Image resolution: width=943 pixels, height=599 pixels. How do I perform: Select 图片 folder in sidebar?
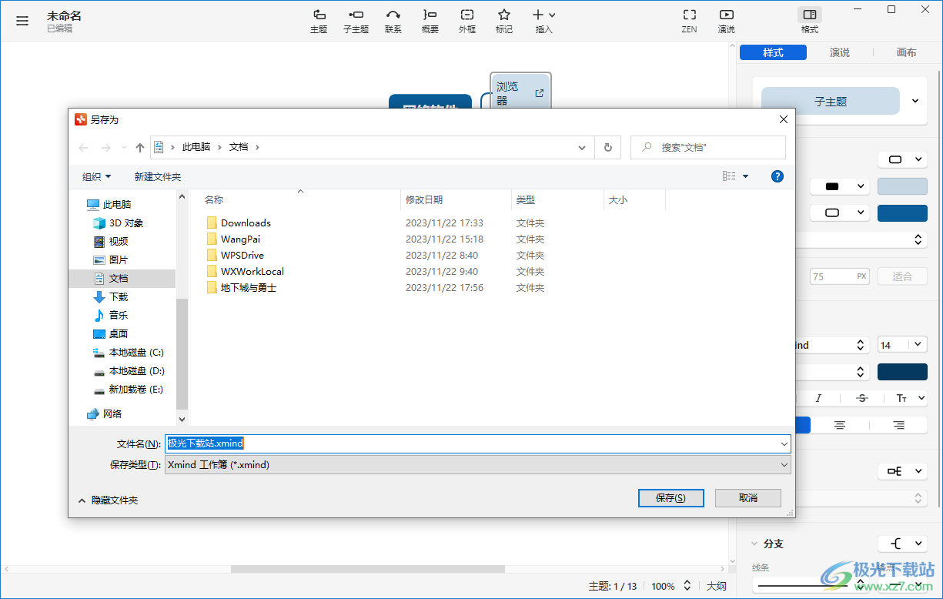click(110, 259)
